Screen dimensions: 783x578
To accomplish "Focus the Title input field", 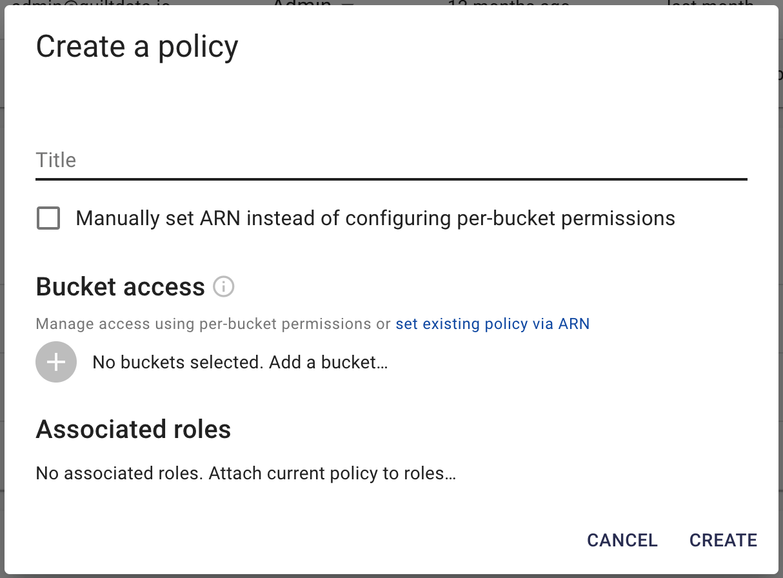I will [x=391, y=160].
